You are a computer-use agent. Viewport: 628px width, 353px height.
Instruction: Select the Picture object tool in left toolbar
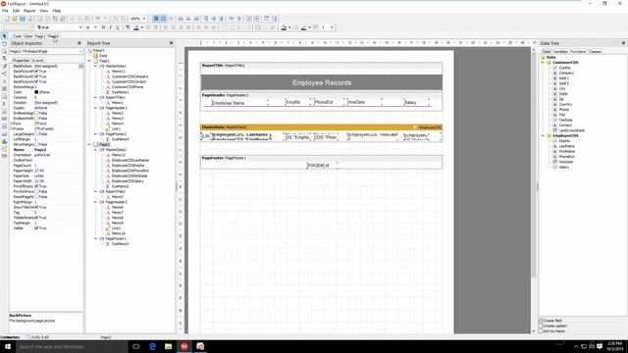pyautogui.click(x=4, y=96)
